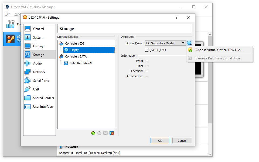Open the General settings category
259x162 pixels.
39,29
